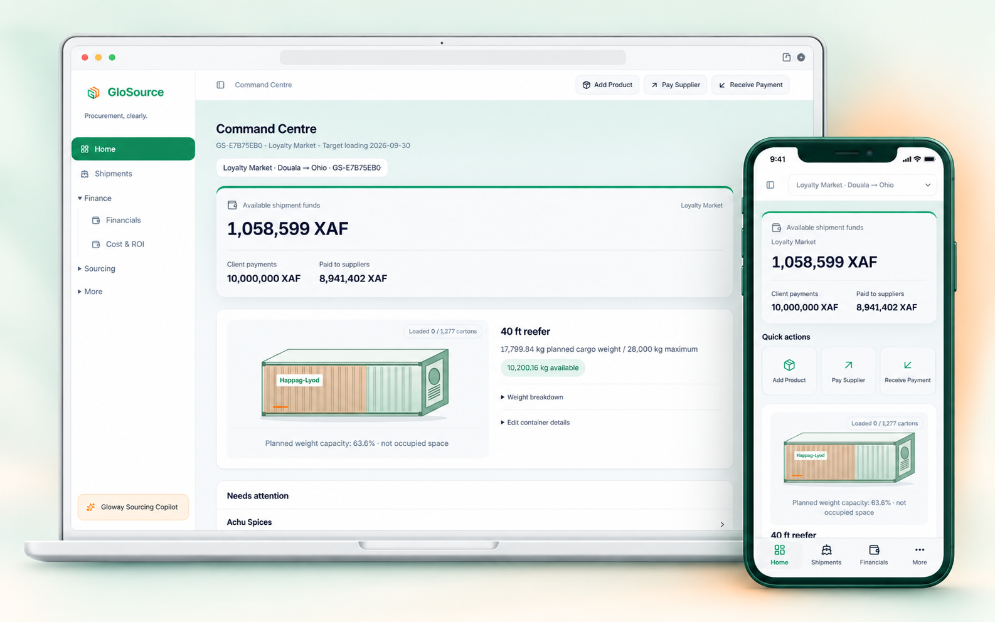Click Paid to suppliers 8,941,402 XAF on laptop
This screenshot has width=995, height=622.
point(353,278)
